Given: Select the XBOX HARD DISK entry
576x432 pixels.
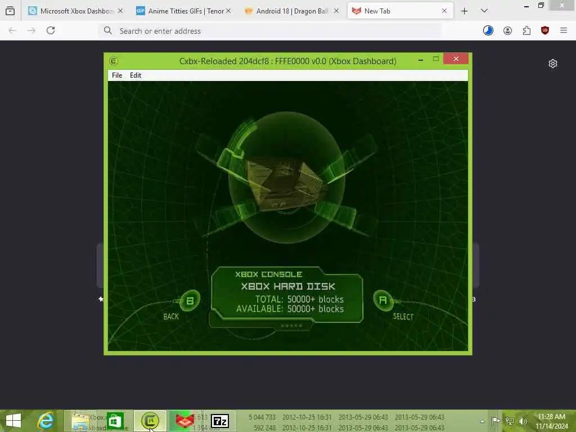Looking at the screenshot, I should [x=287, y=286].
